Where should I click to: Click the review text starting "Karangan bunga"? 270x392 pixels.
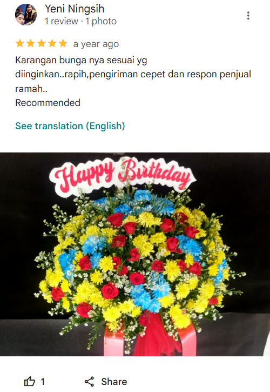133,74
